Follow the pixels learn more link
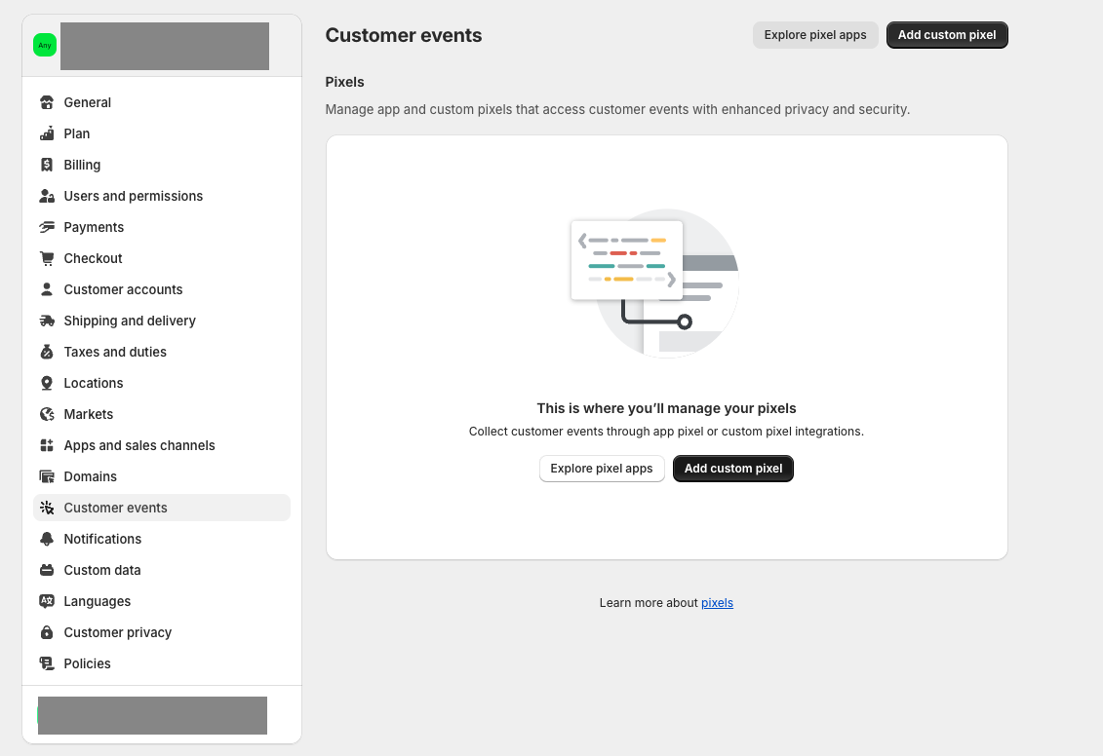 717,603
